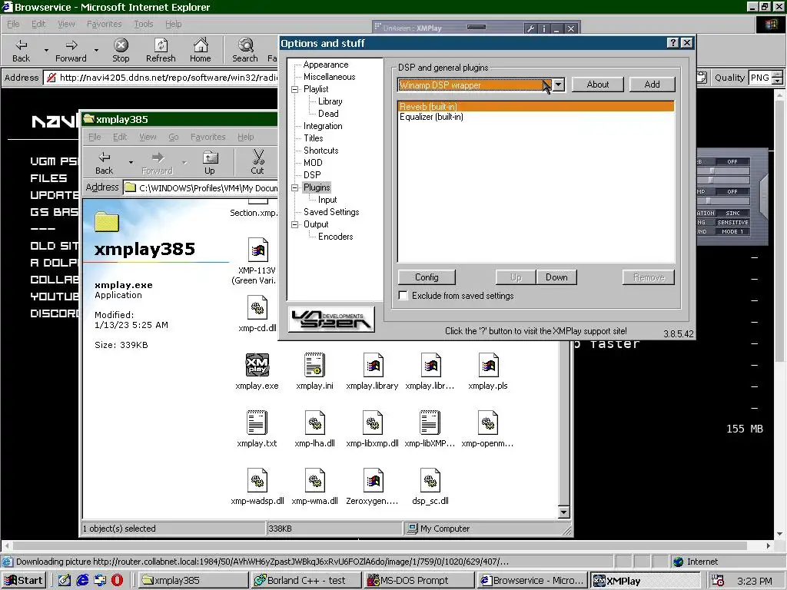Open the Go menu in xmplay385 window
787x590 pixels.
pyautogui.click(x=173, y=137)
